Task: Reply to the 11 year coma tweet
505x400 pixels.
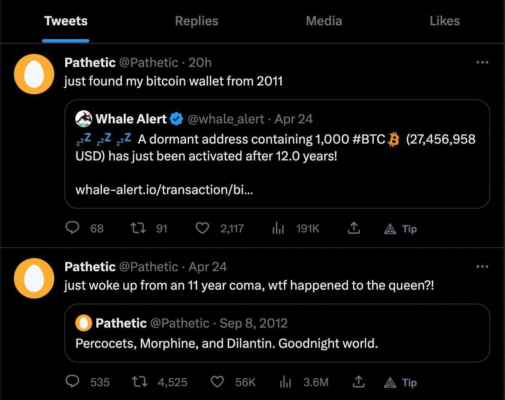Action: (x=73, y=382)
